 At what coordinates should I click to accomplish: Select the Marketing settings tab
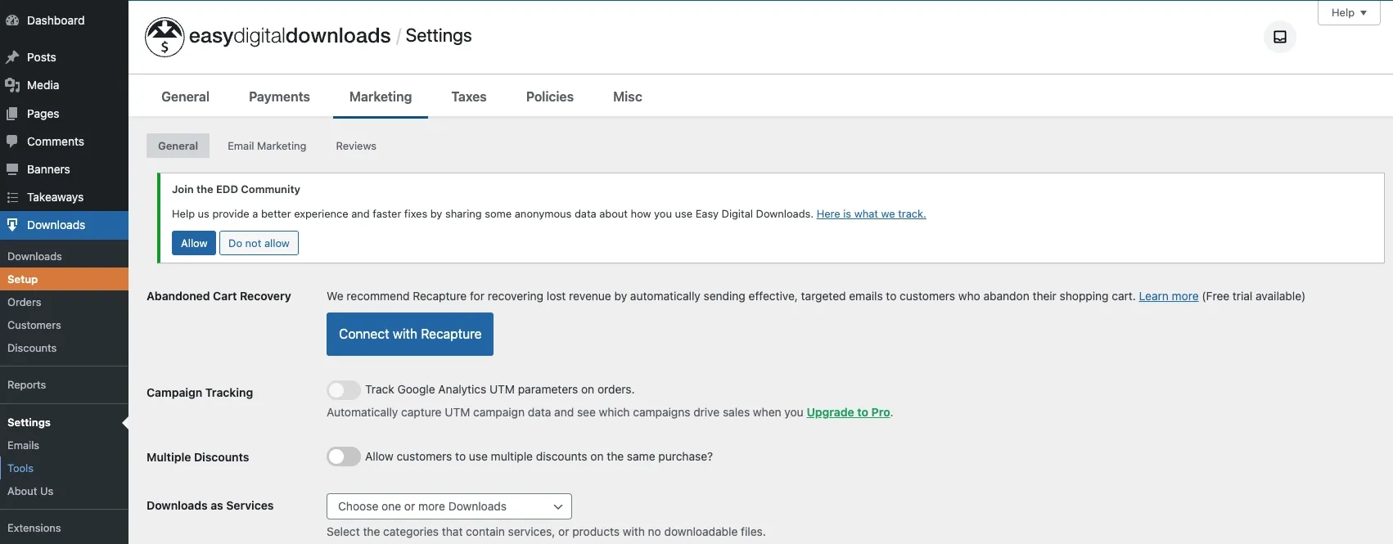(381, 97)
